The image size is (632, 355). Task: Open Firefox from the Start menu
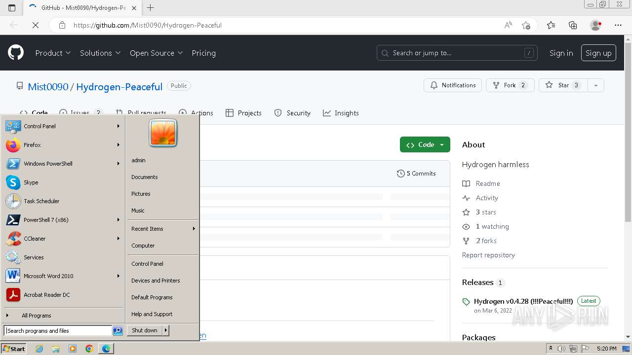[63, 145]
